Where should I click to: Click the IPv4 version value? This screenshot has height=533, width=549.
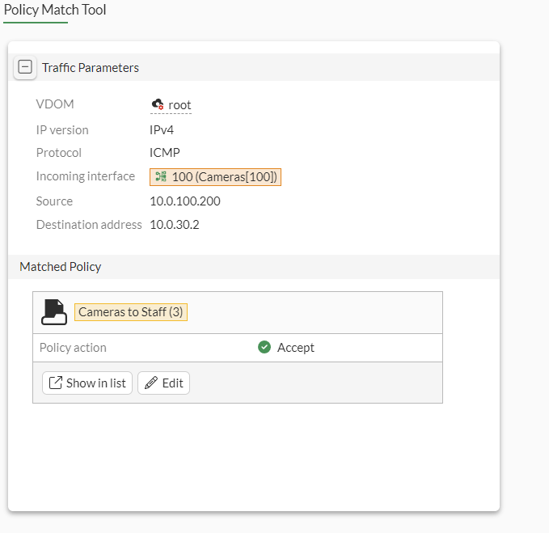click(x=162, y=129)
